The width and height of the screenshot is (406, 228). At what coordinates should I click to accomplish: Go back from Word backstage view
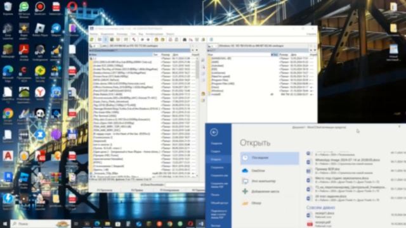[x=214, y=132]
